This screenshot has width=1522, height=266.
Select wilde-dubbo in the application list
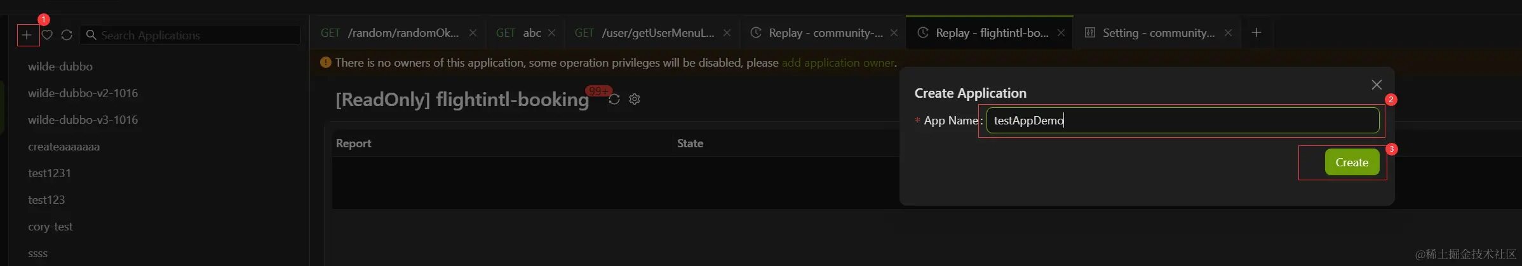pos(60,67)
